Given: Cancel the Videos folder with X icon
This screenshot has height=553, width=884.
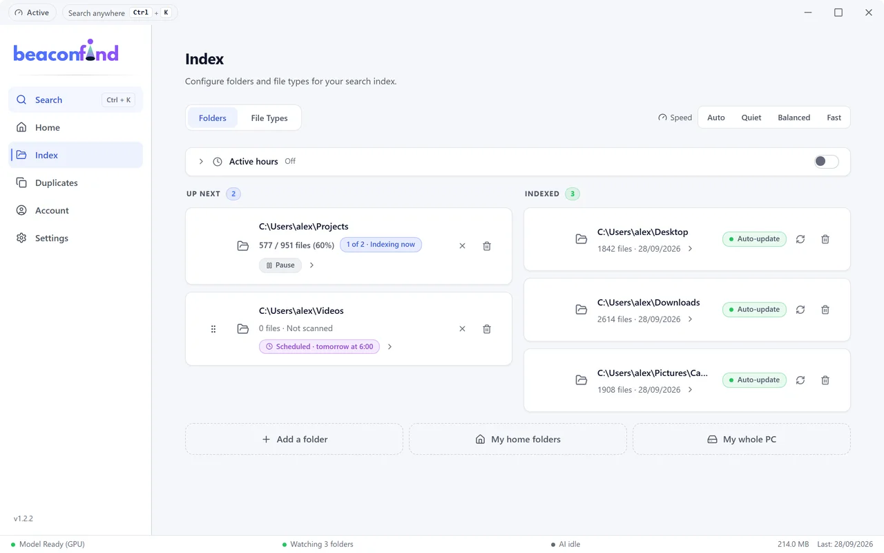Looking at the screenshot, I should coord(462,329).
